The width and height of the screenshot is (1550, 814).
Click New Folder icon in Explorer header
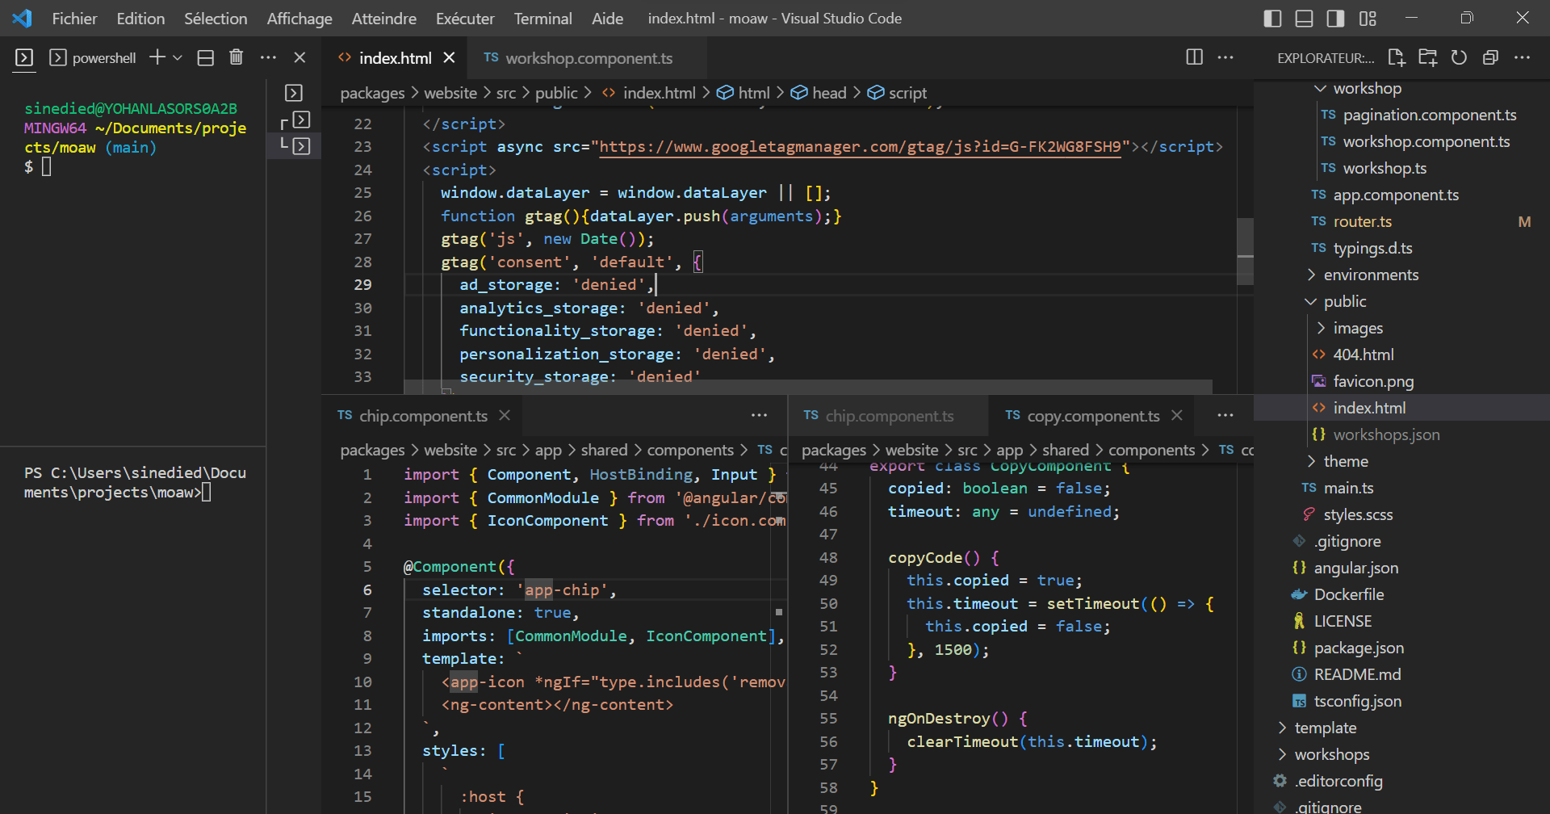pyautogui.click(x=1427, y=57)
